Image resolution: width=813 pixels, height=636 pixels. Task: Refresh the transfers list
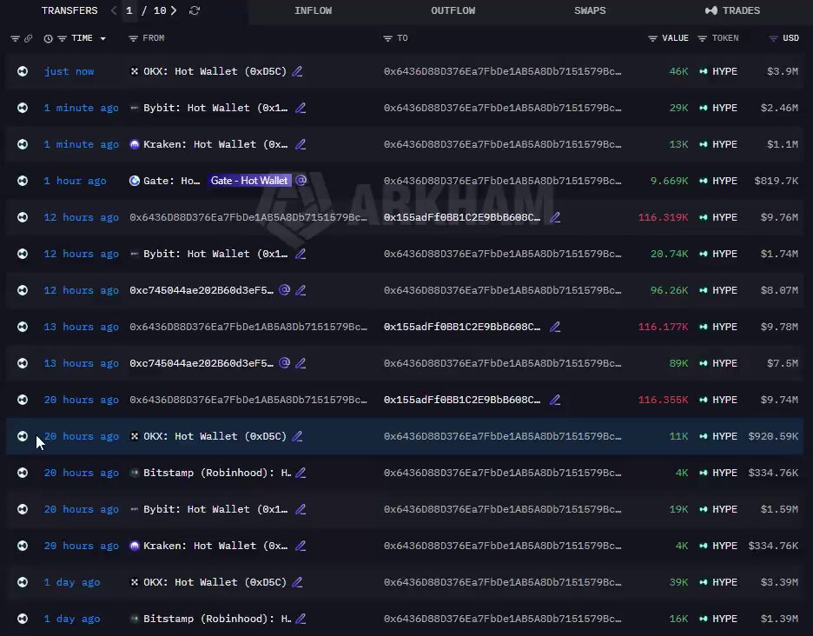pos(195,10)
